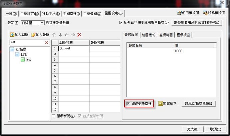Click the parameter value 1000

click(x=178, y=51)
